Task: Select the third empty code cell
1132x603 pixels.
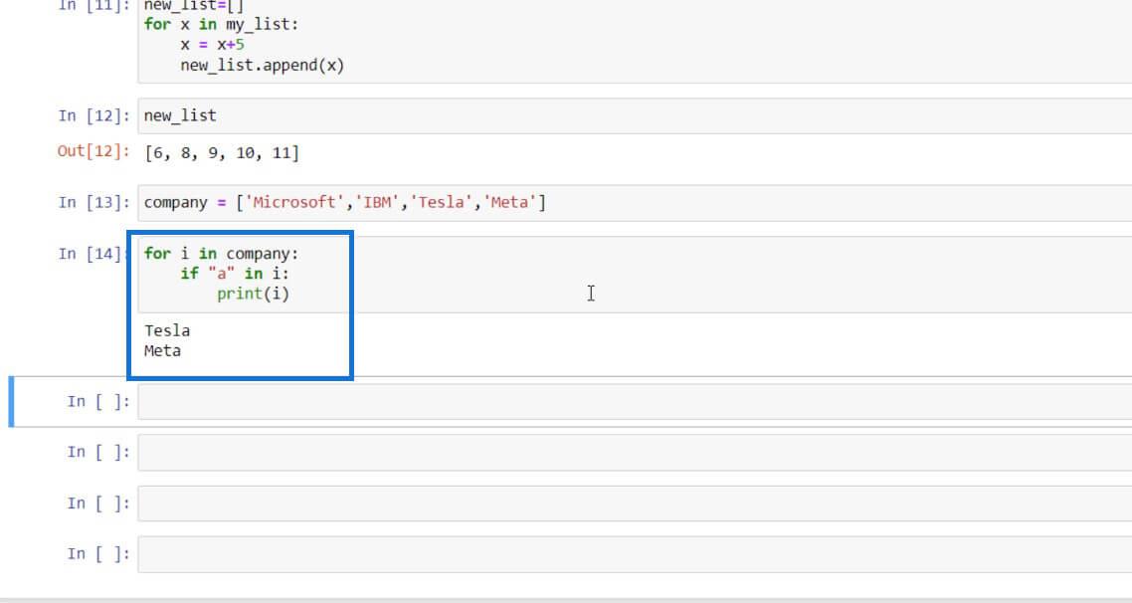Action: click(x=597, y=503)
